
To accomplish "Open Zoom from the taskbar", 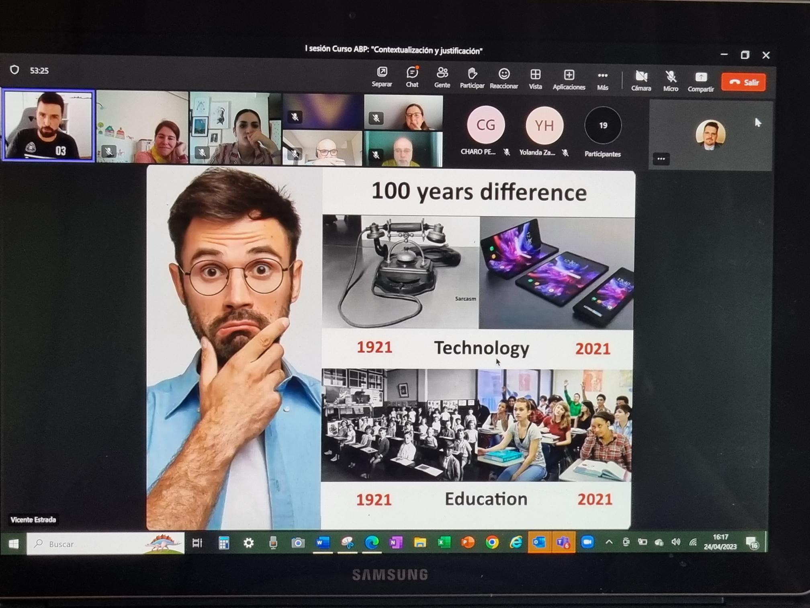I will [x=587, y=542].
